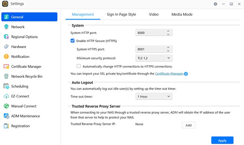Screen dimensions: 244x145
Task: Open the Network settings icon
Action: pyautogui.click(x=6, y=27)
